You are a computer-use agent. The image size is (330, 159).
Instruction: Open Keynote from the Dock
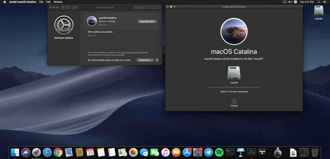[241, 152]
